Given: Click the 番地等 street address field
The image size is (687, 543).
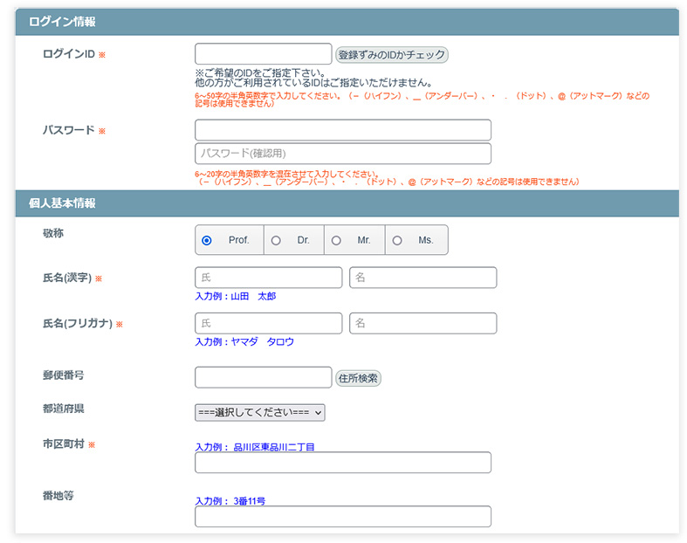Looking at the screenshot, I should pos(342,517).
